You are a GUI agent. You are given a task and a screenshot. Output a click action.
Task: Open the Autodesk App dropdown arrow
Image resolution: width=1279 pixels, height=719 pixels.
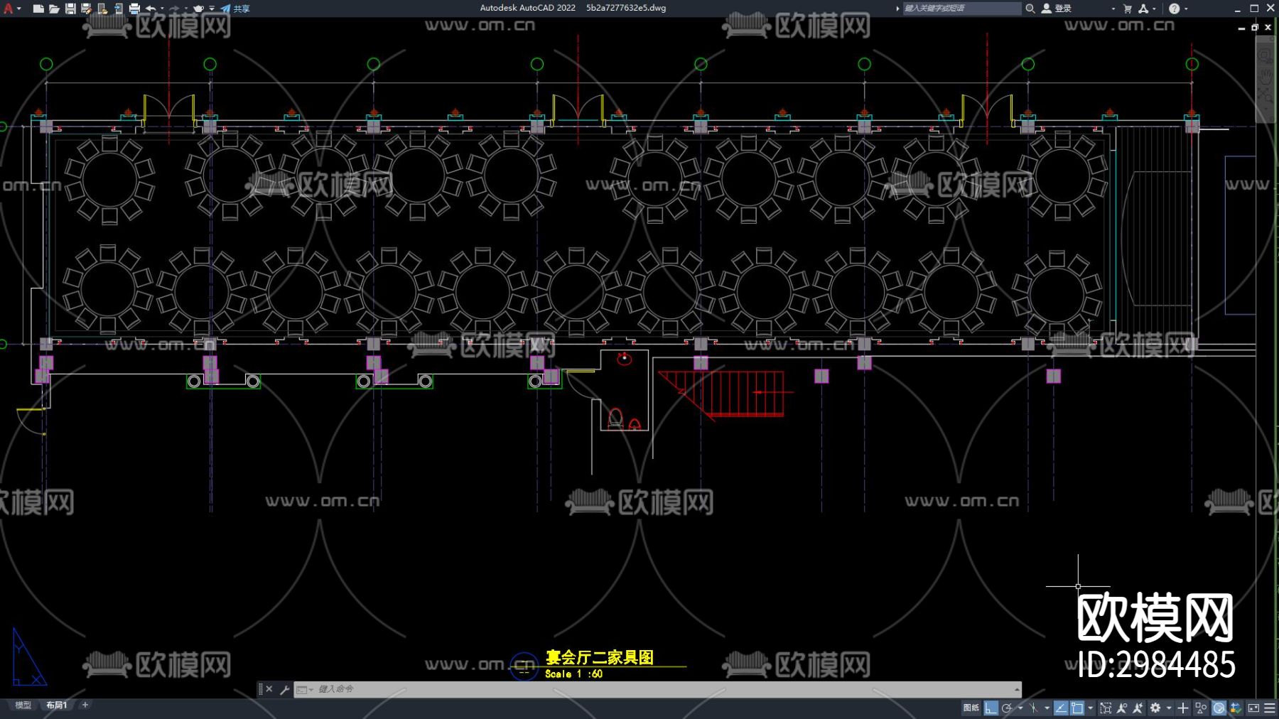1154,9
